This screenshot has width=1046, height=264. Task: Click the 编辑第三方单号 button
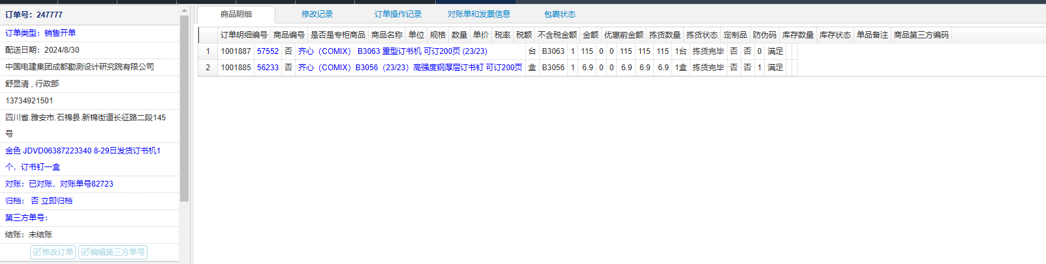pyautogui.click(x=113, y=252)
